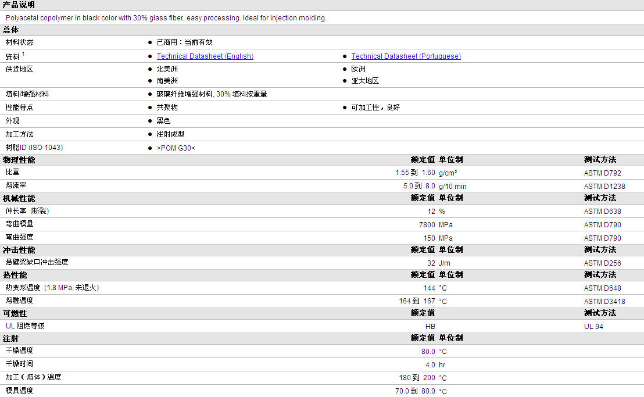Image resolution: width=644 pixels, height=397 pixels.
Task: Select the ASTM D256 impact test method
Action: pyautogui.click(x=602, y=263)
